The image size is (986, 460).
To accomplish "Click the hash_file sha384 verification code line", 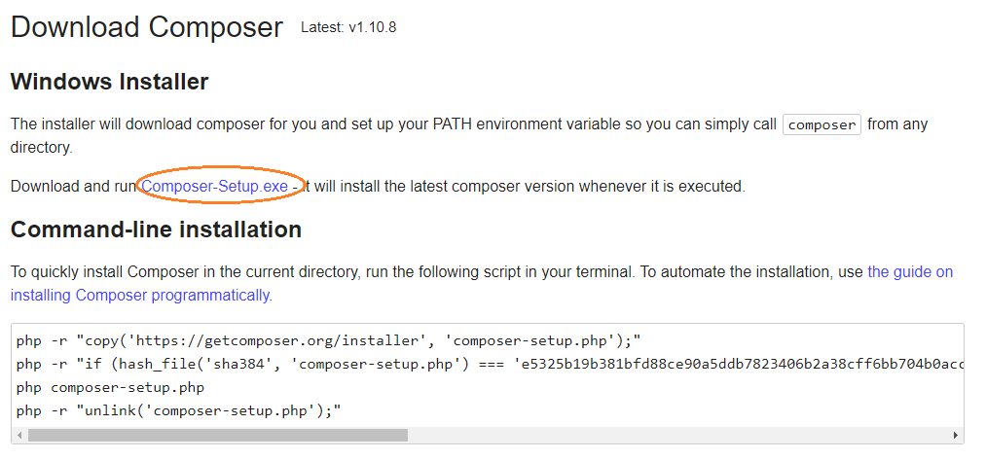I will [389, 364].
